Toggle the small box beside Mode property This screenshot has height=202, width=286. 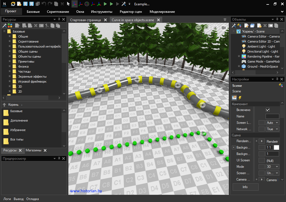pos(261,167)
